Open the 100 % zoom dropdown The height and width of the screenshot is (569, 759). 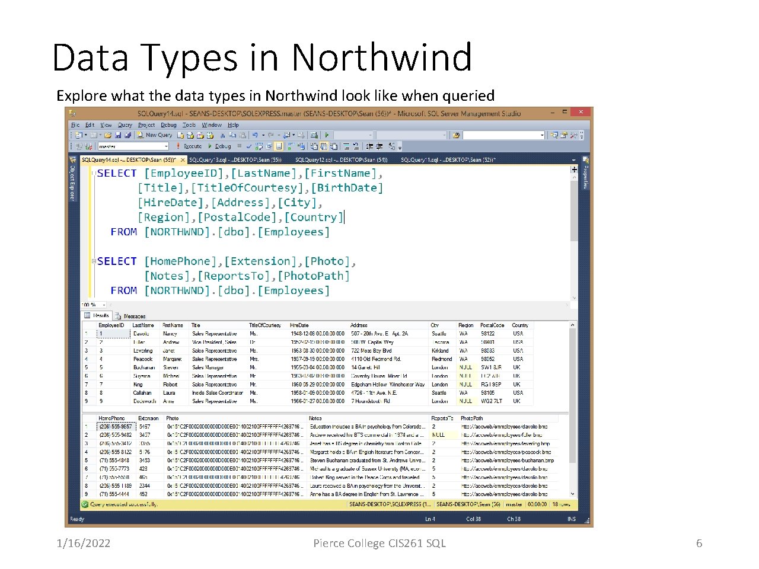click(x=104, y=305)
